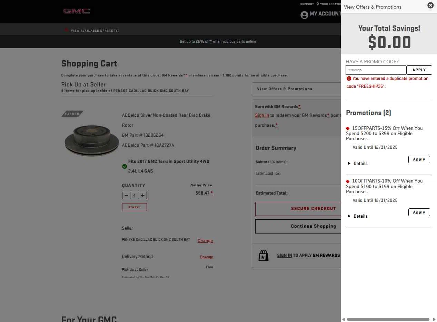Click the GM Rewards shopping bag icon
437x322 pixels.
264,255
